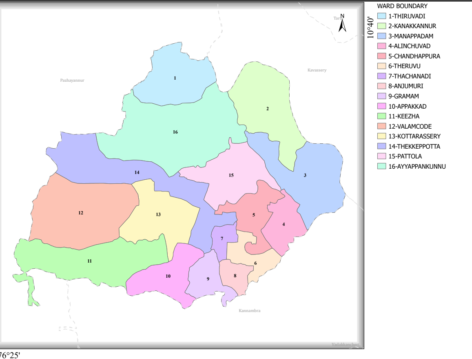Viewport: 472px width, 359px height.
Task: Select the 13-KOTTARASSERY legend label
Action: point(414,136)
